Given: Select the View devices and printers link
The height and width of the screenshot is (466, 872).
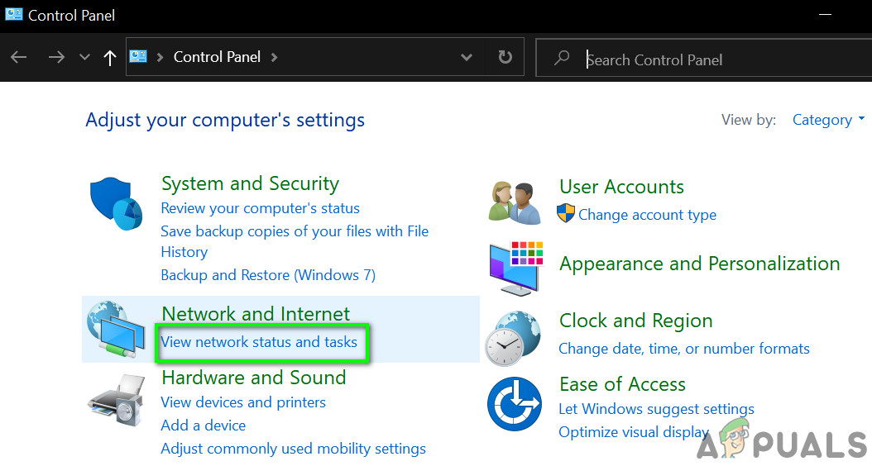Looking at the screenshot, I should tap(243, 402).
